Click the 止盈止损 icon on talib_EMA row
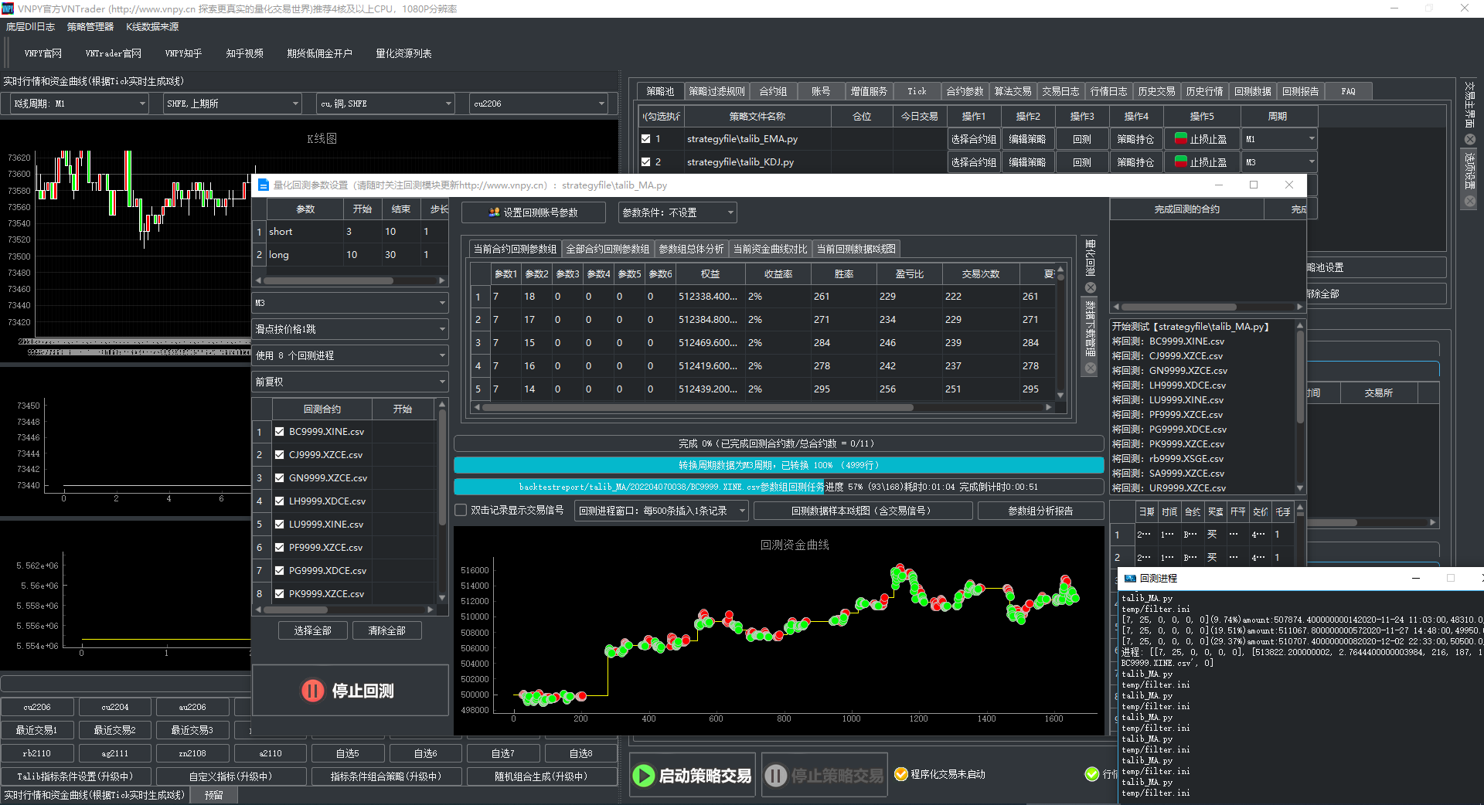 point(1180,139)
